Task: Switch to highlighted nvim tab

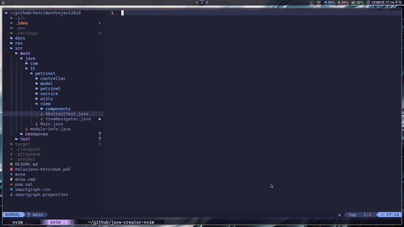Action: [57, 222]
